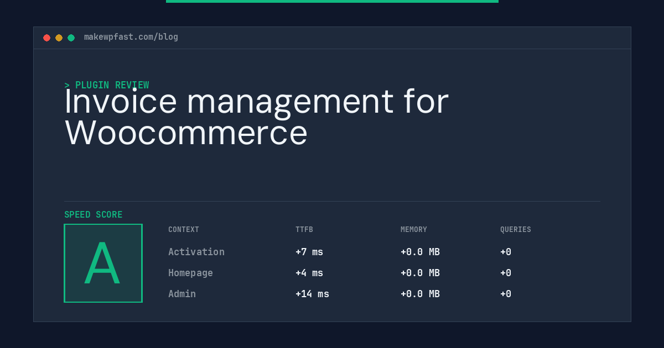Click the '+7 ms' Activation TTFB value
This screenshot has width=664, height=348.
[x=309, y=252]
